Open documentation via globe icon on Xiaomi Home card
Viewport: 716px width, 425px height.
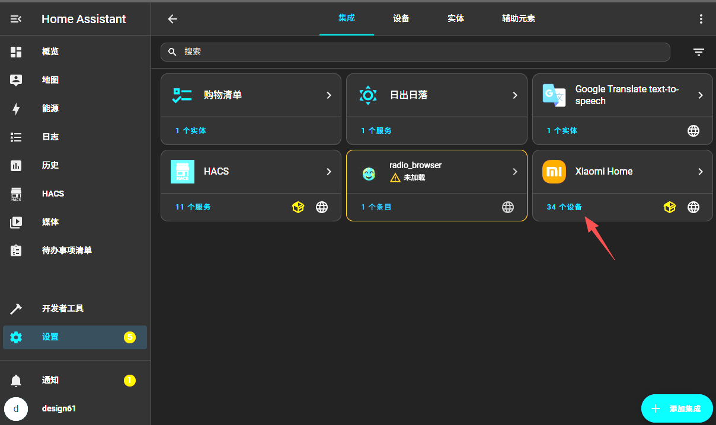pyautogui.click(x=693, y=207)
